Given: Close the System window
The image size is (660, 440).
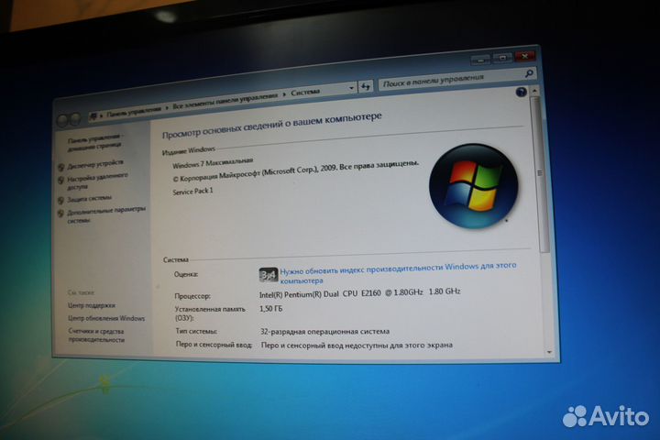Looking at the screenshot, I should (x=525, y=56).
